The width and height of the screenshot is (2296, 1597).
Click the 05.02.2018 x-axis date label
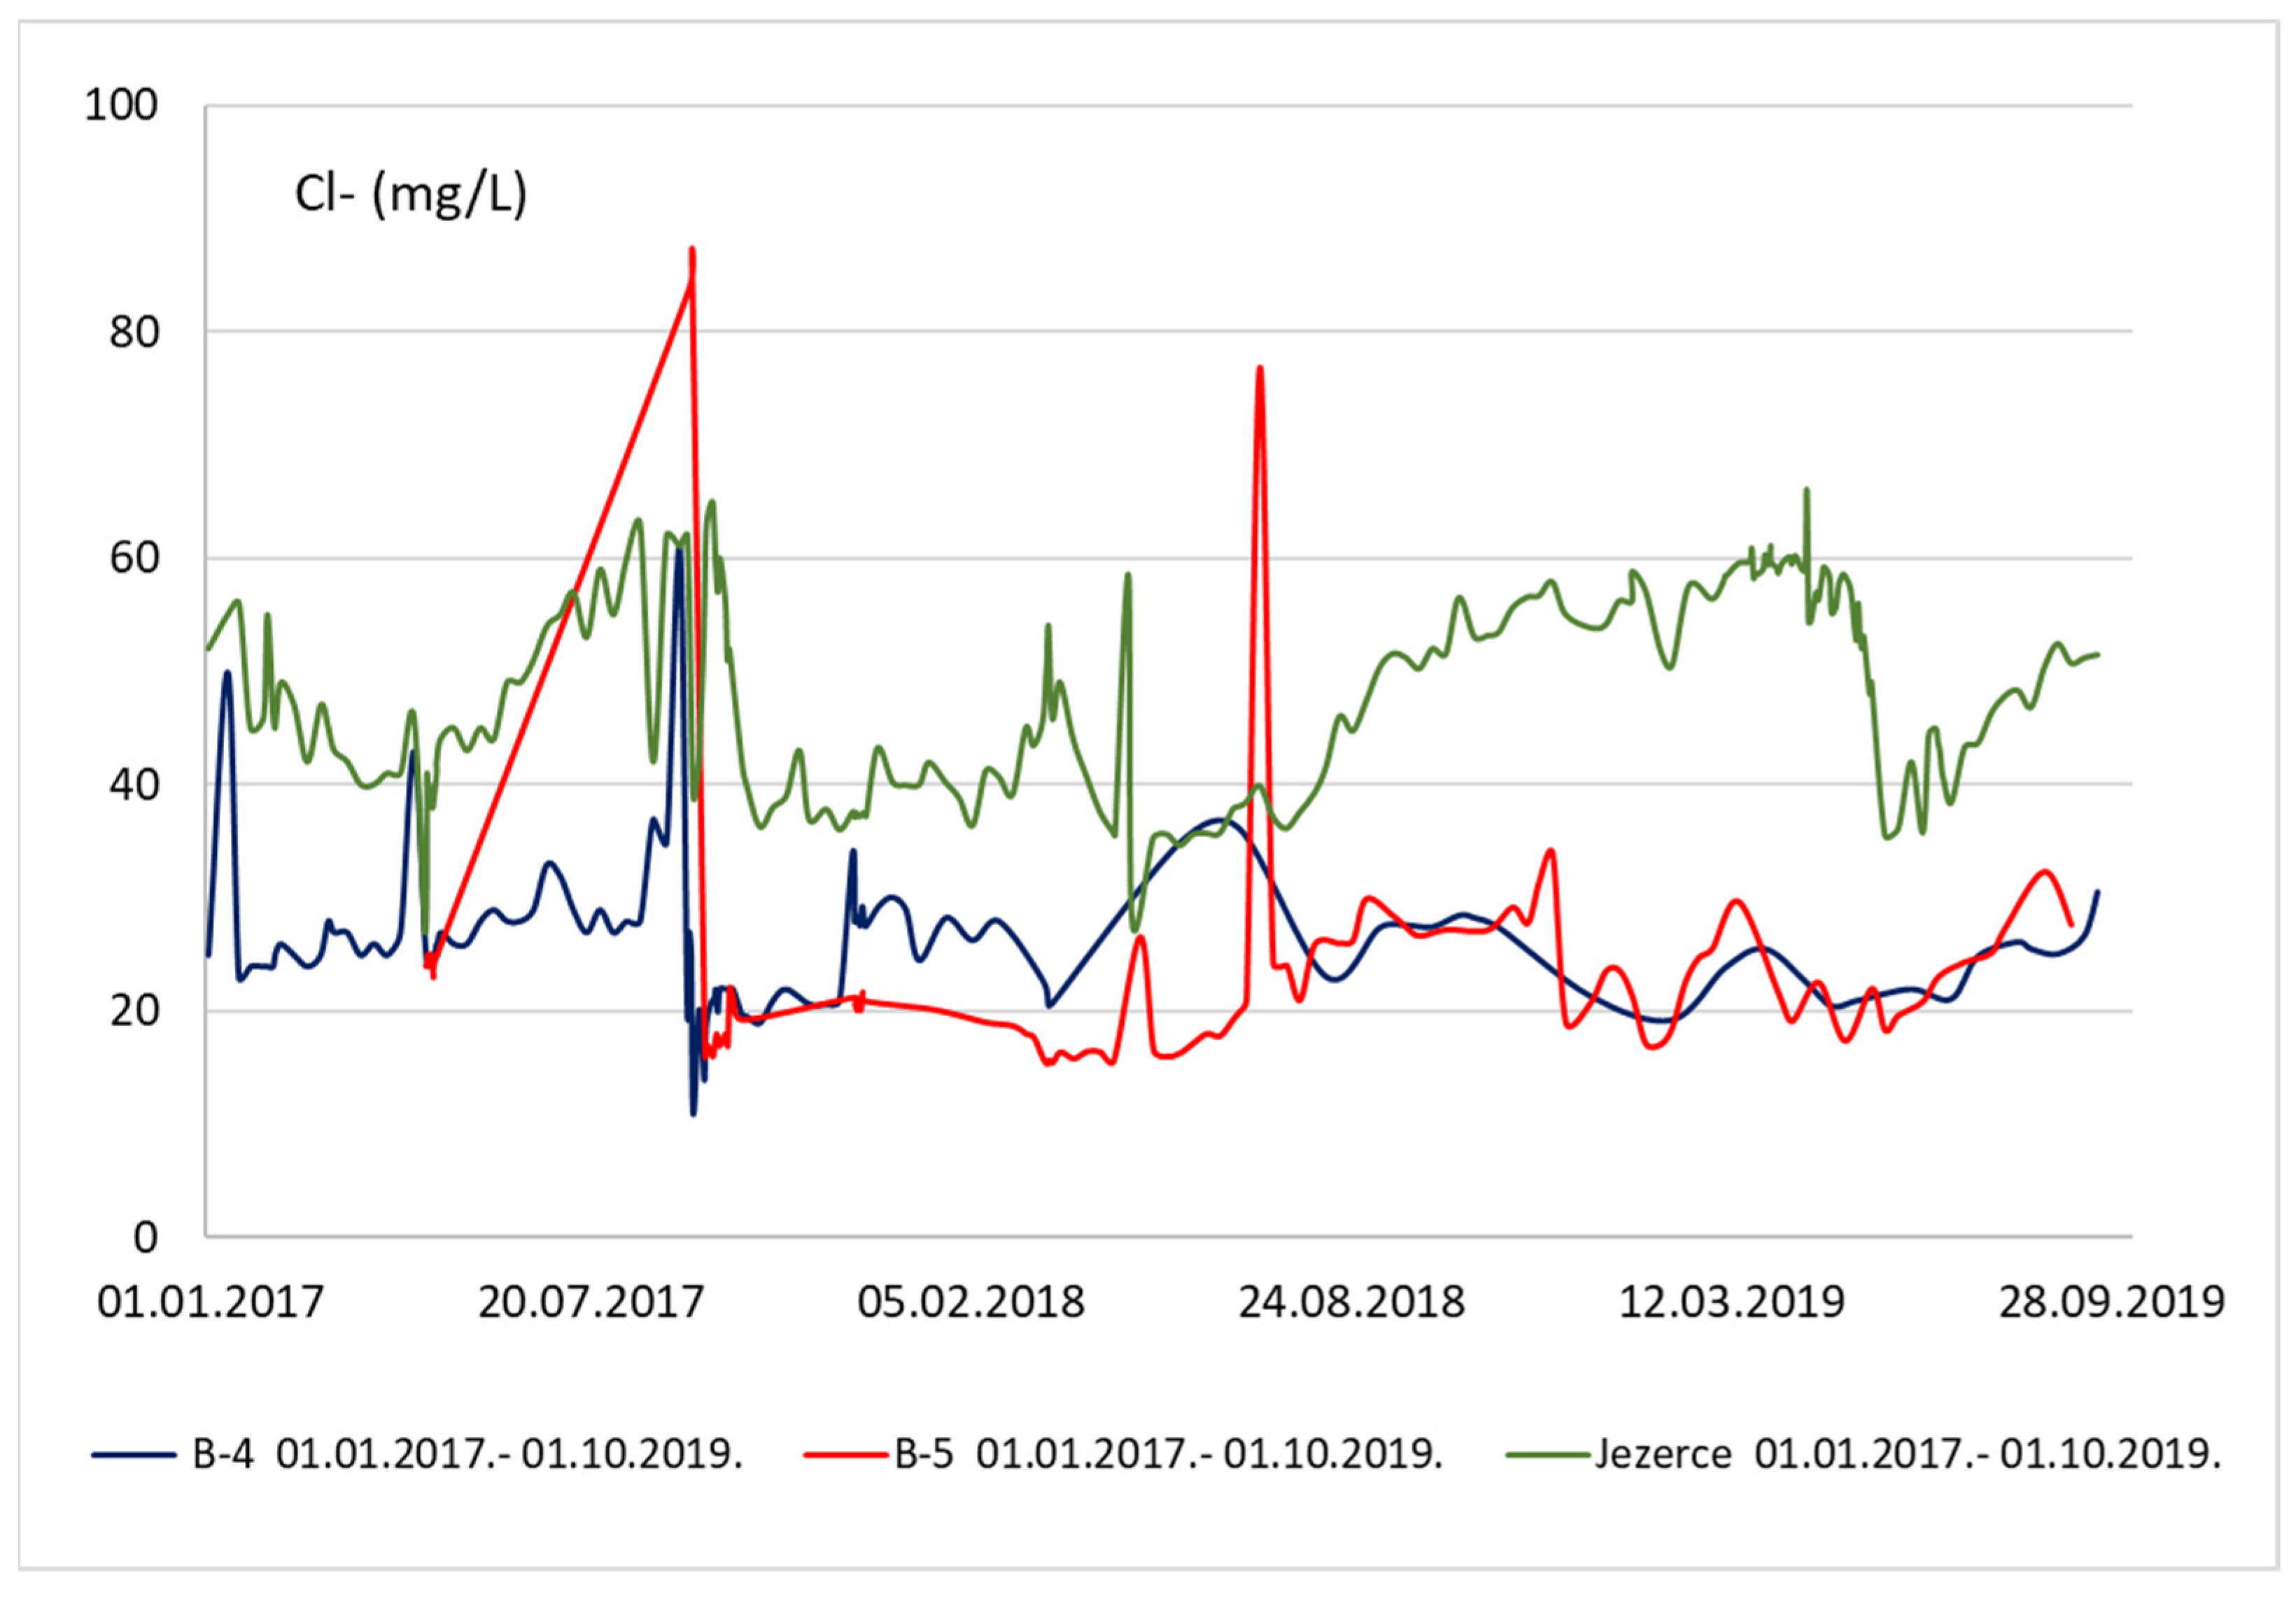pyautogui.click(x=971, y=1303)
